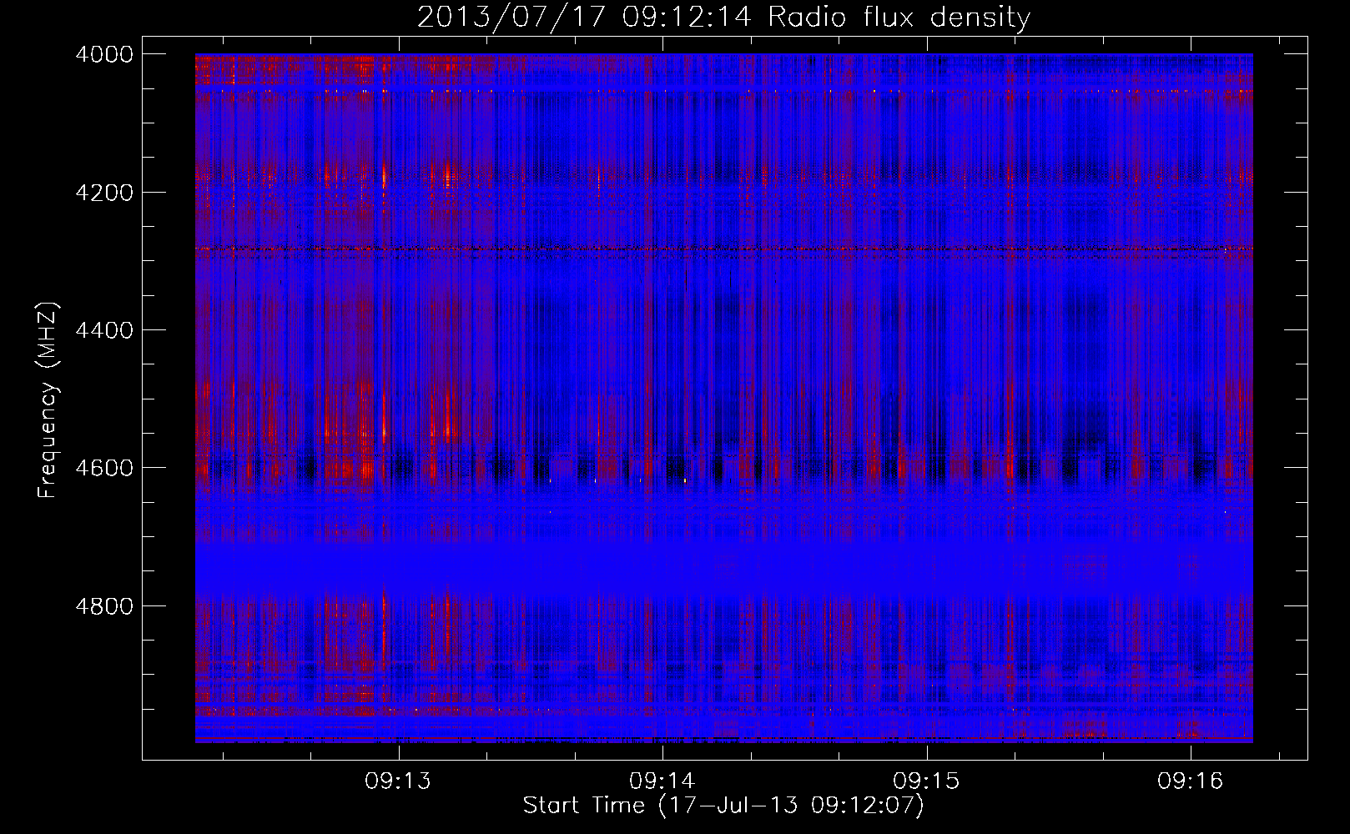
Task: Click the 09:13 time tick label
Action: tap(398, 781)
